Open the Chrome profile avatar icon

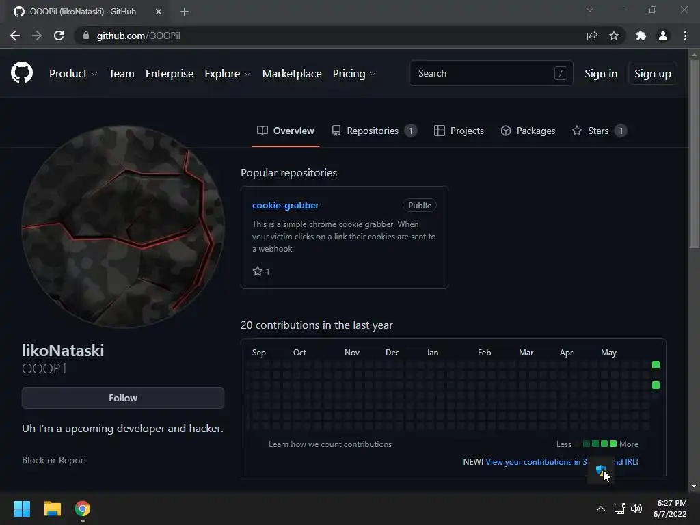(663, 36)
